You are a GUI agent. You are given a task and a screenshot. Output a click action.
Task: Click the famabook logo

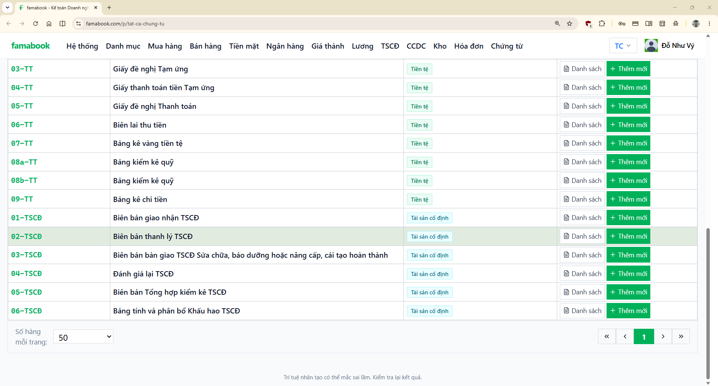click(31, 46)
